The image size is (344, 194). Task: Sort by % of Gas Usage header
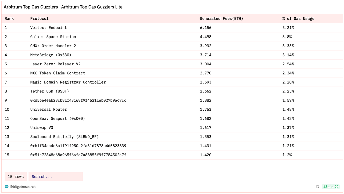298,19
